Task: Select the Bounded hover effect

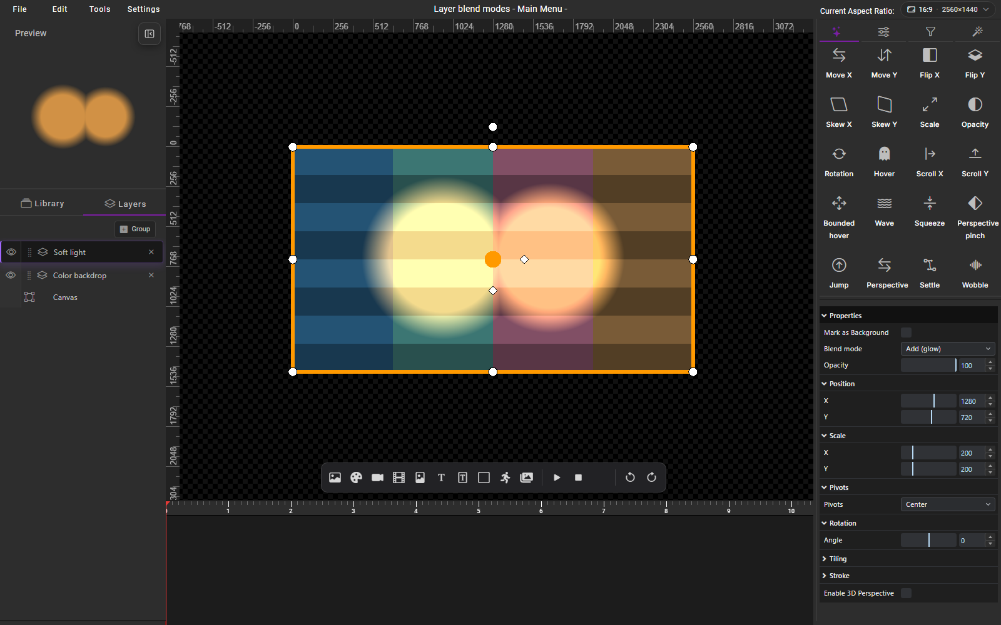Action: (839, 217)
